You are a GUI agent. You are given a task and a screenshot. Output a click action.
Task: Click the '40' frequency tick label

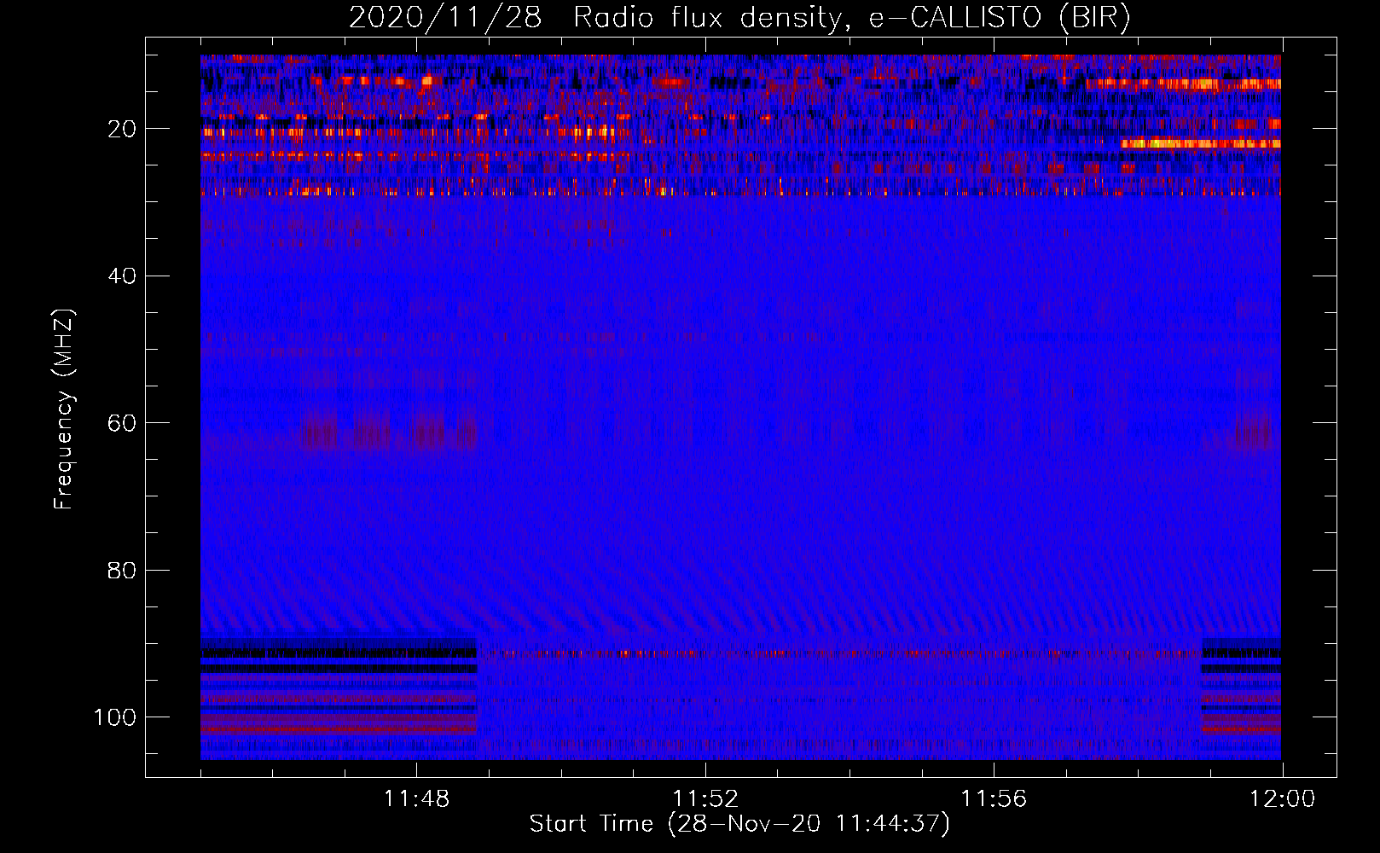[122, 276]
